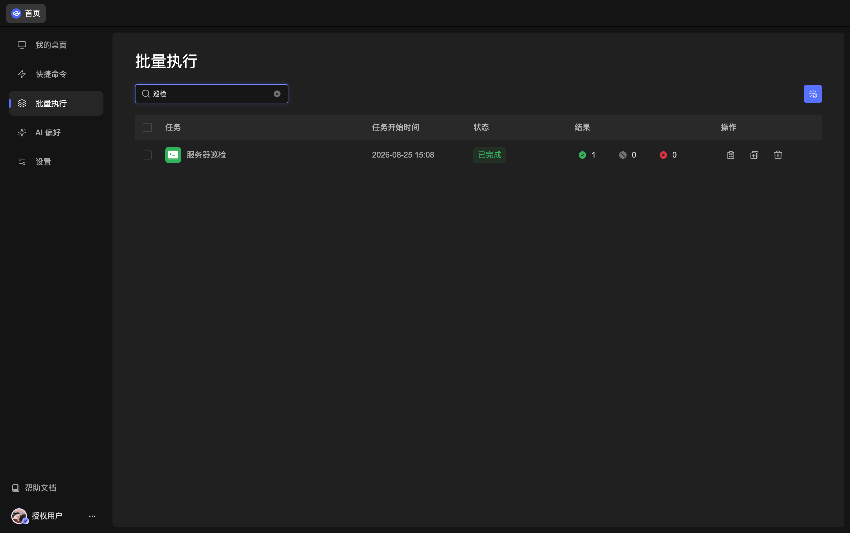Duplicate the 服务器巡检 task with copy icon

[x=754, y=155]
